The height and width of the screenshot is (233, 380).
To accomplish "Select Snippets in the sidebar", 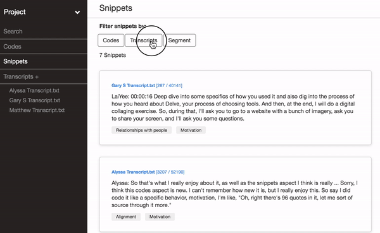I will point(15,61).
